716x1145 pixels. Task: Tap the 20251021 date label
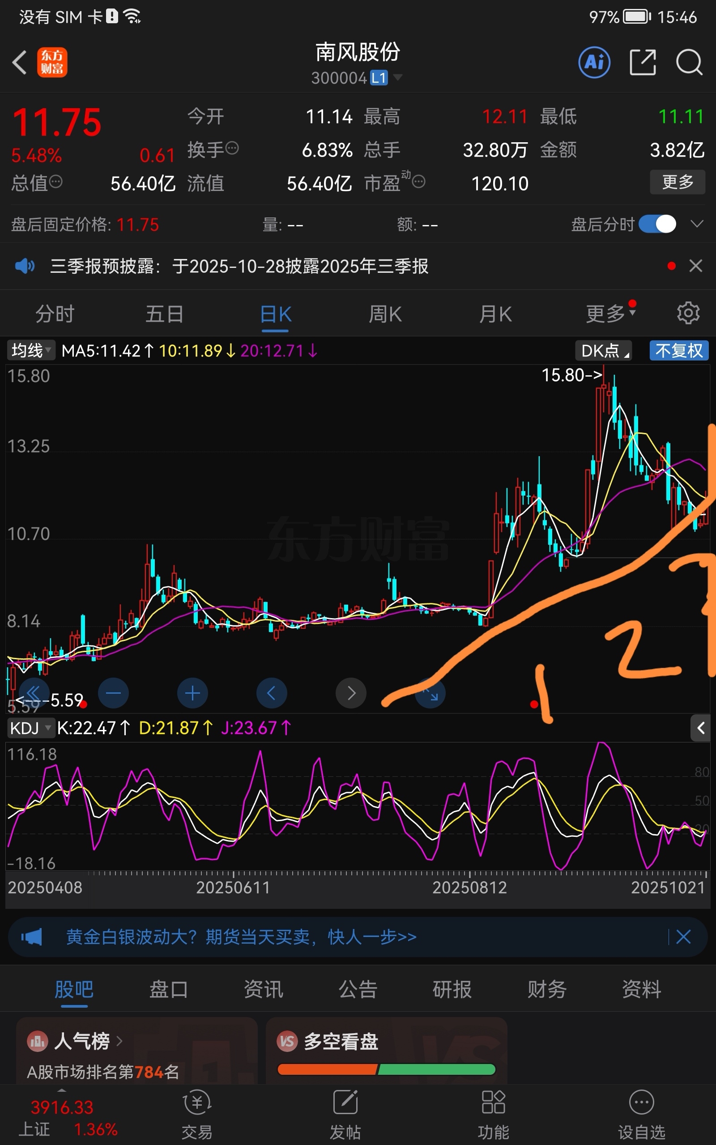(x=668, y=887)
